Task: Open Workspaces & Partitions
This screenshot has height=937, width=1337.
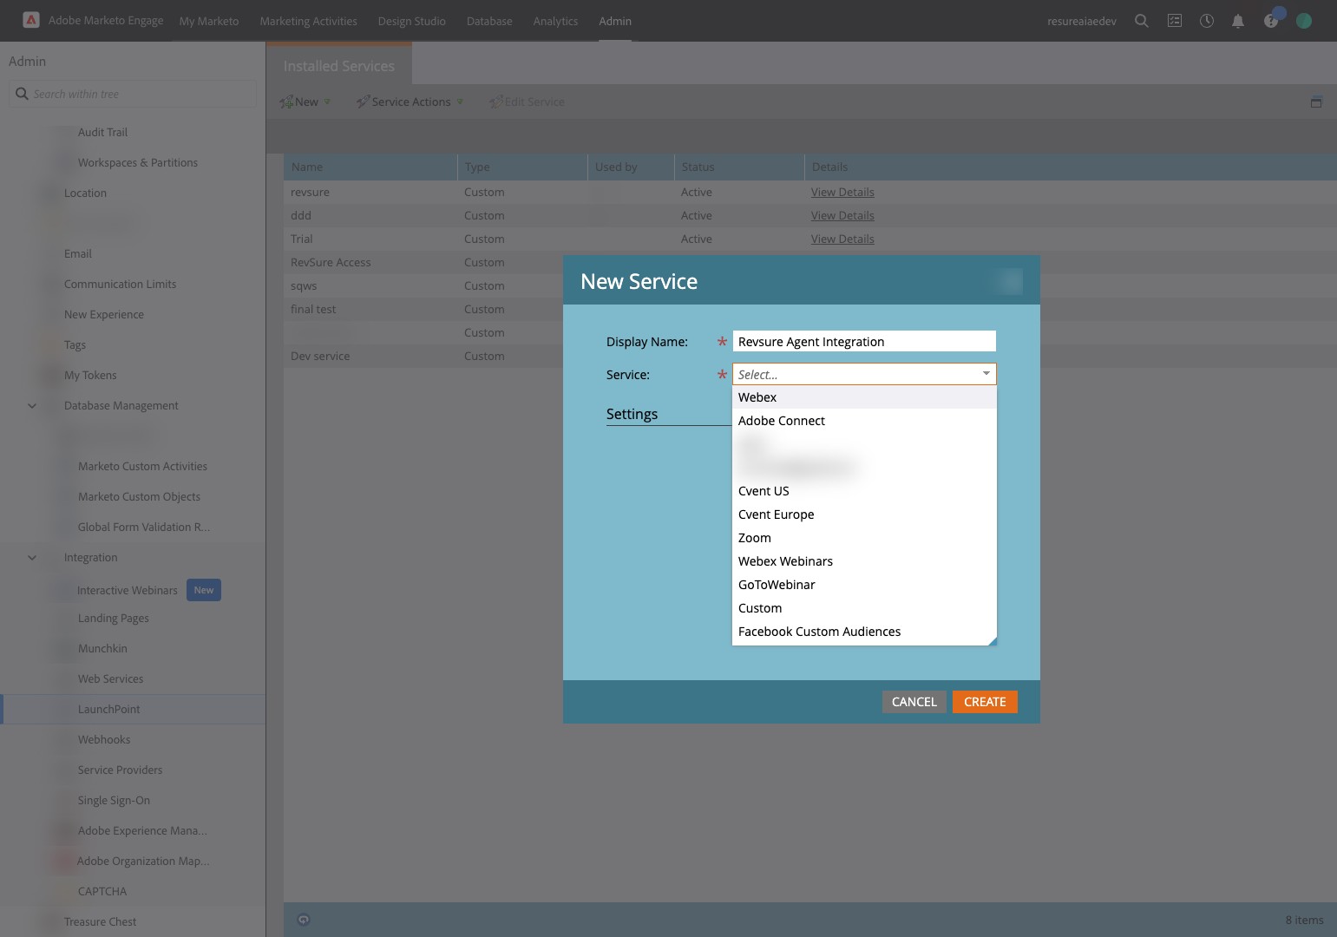Action: (x=138, y=162)
